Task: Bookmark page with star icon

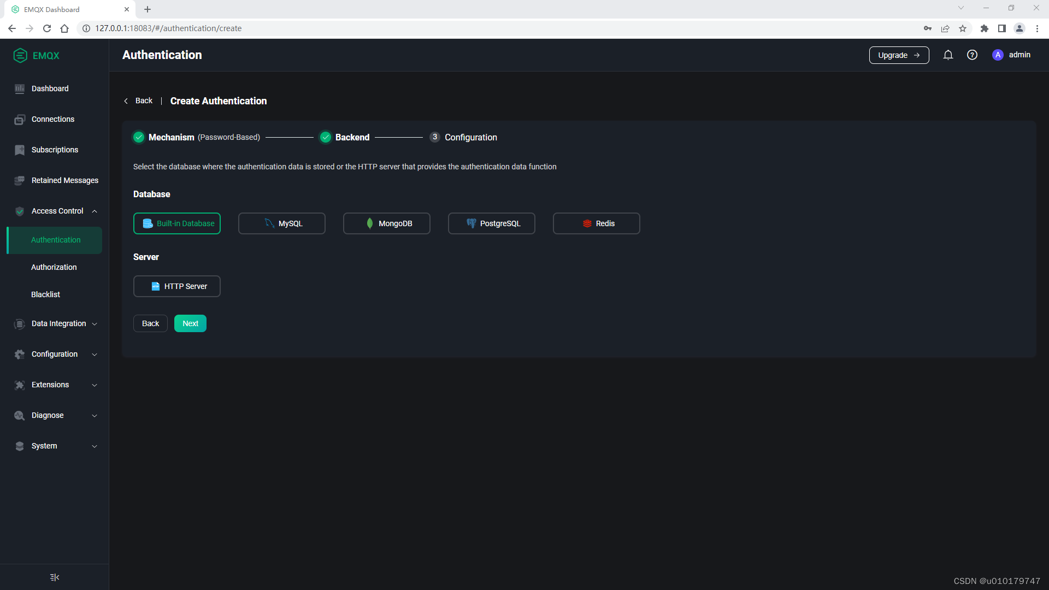Action: (x=963, y=28)
